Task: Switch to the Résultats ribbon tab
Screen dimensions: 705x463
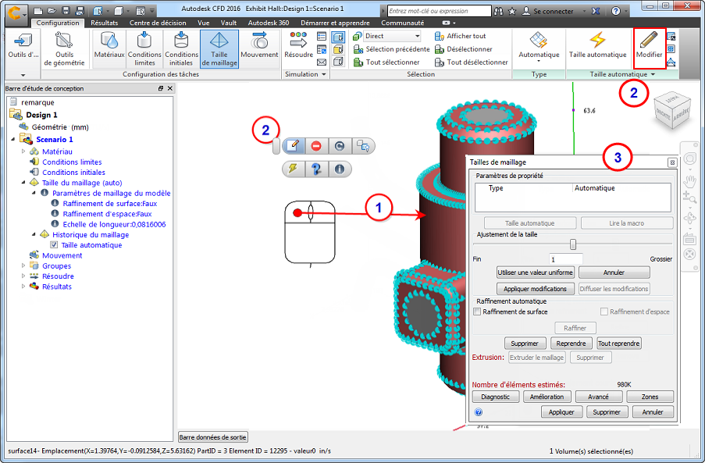Action: [x=105, y=23]
